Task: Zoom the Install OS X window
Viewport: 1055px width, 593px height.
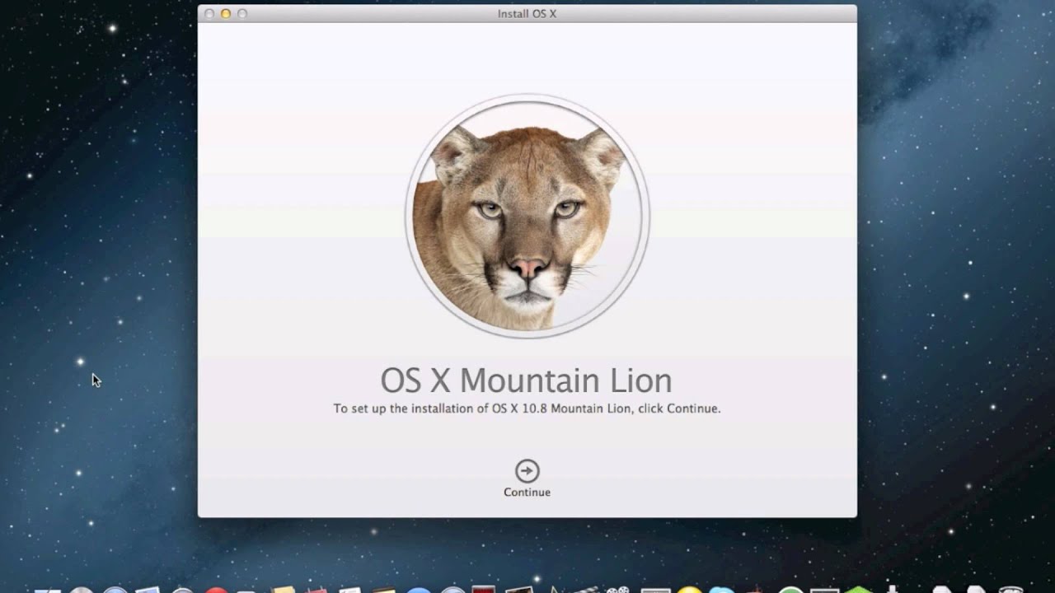Action: click(x=242, y=14)
